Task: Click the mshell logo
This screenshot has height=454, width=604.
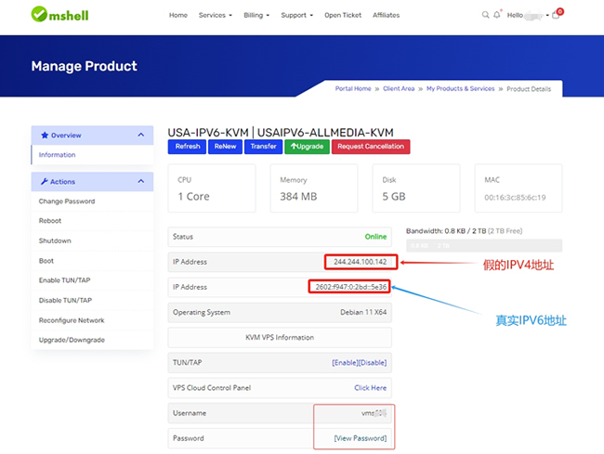Action: [59, 15]
